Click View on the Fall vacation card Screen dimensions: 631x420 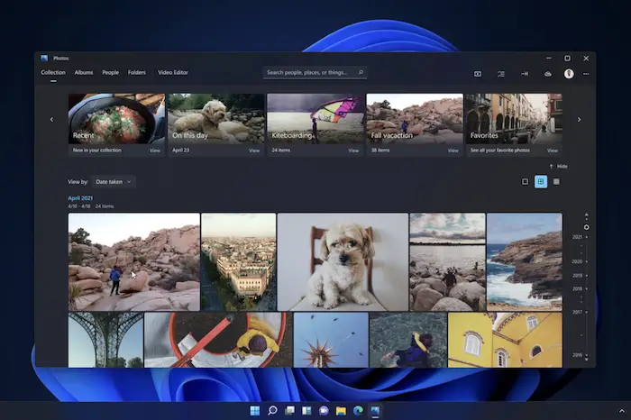(453, 151)
